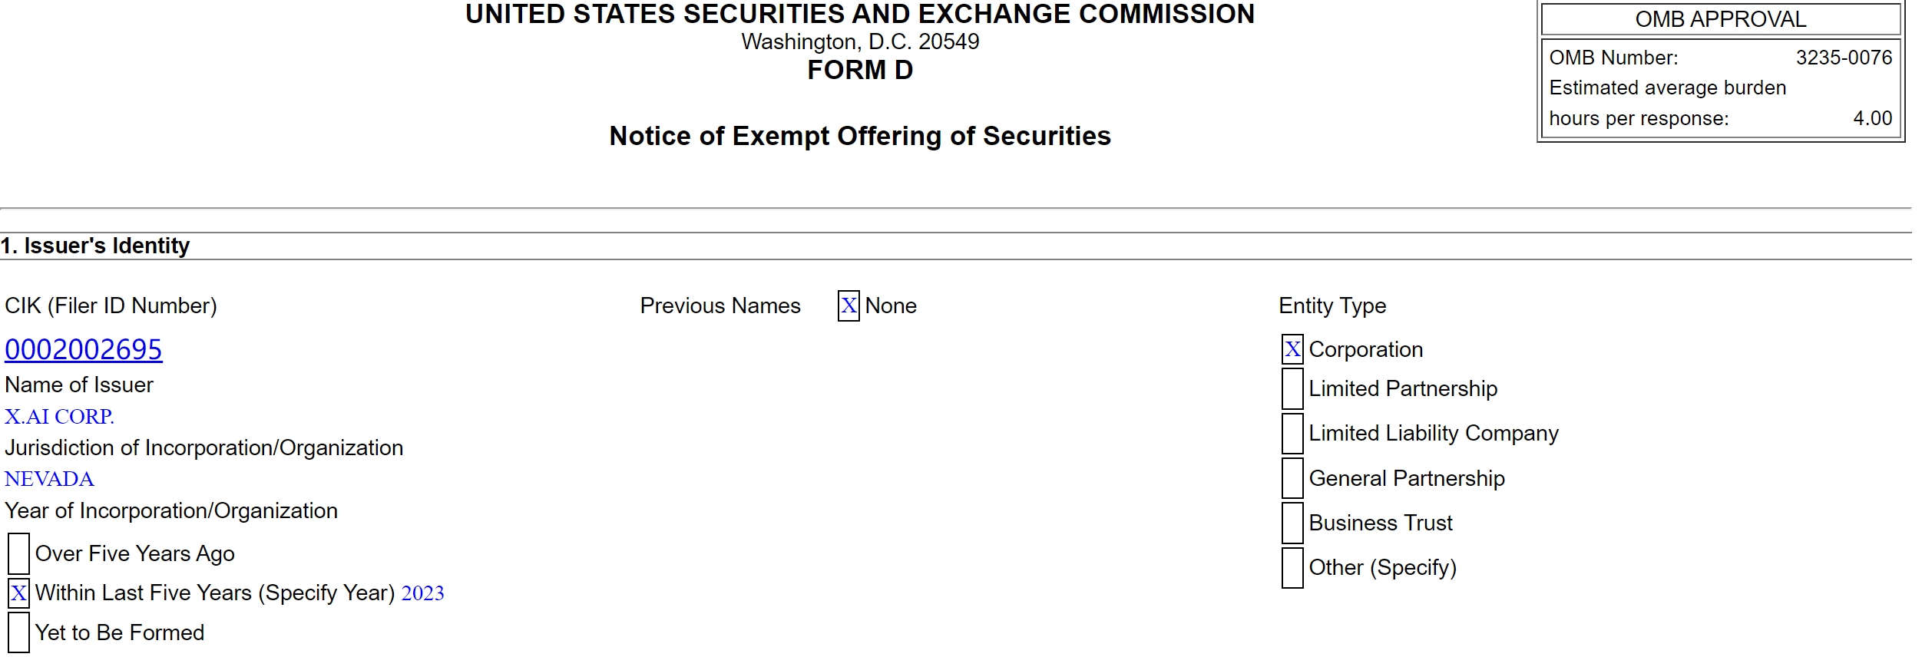Click the Notice of Exempt Offering title

point(859,137)
